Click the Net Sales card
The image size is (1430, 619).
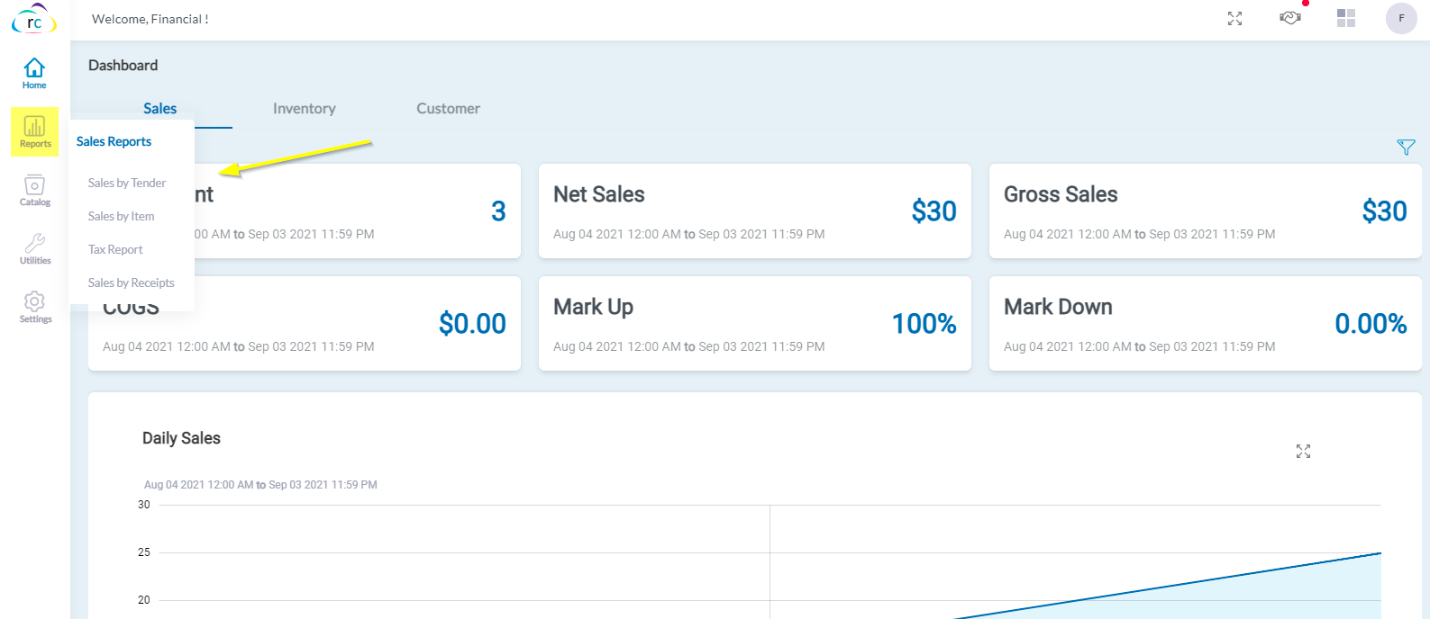tap(754, 211)
